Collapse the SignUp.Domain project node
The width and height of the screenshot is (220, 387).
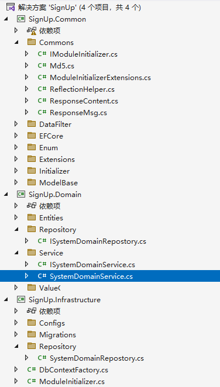tap(6, 195)
